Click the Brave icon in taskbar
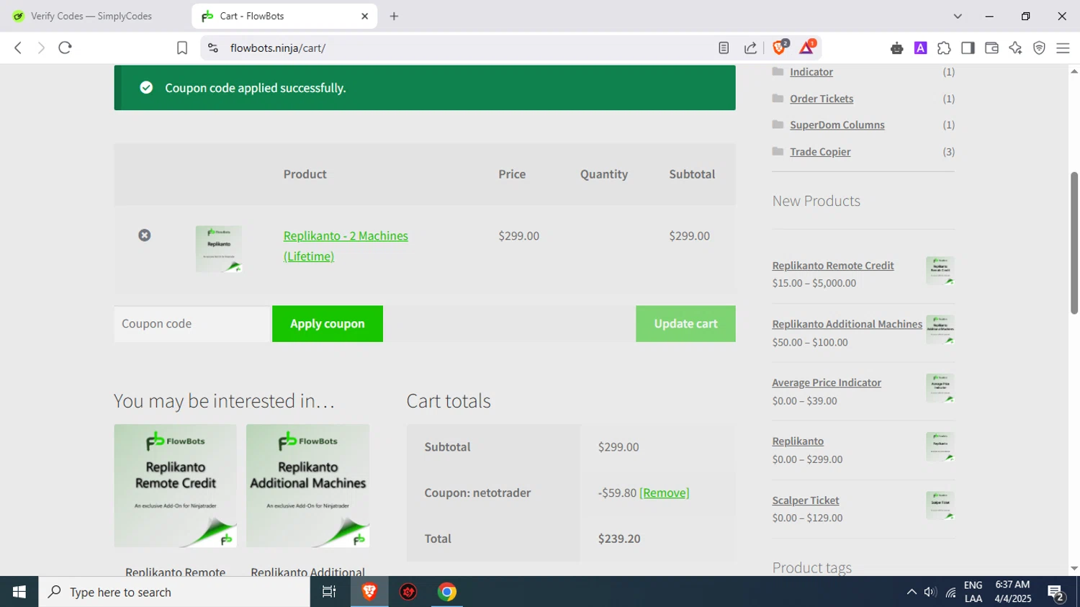This screenshot has height=607, width=1080. pos(369,592)
